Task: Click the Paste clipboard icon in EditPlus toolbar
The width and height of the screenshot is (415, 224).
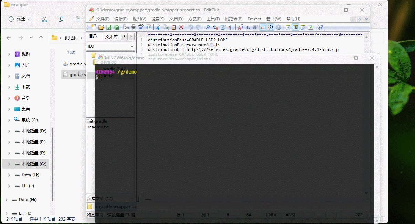Action: click(174, 27)
